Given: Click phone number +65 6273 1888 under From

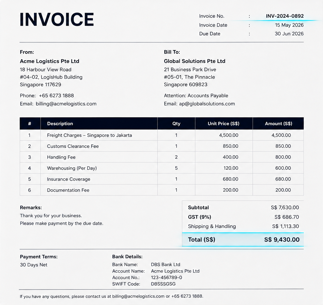Looking at the screenshot, I should 56,95.
